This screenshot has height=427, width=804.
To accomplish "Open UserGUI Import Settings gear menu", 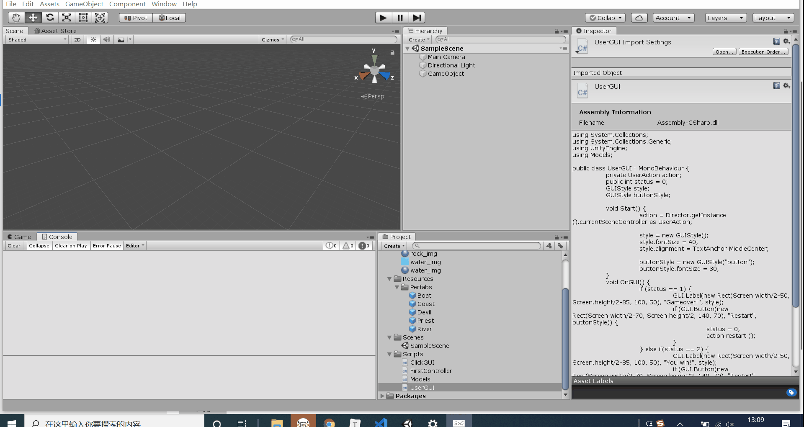I will (786, 41).
